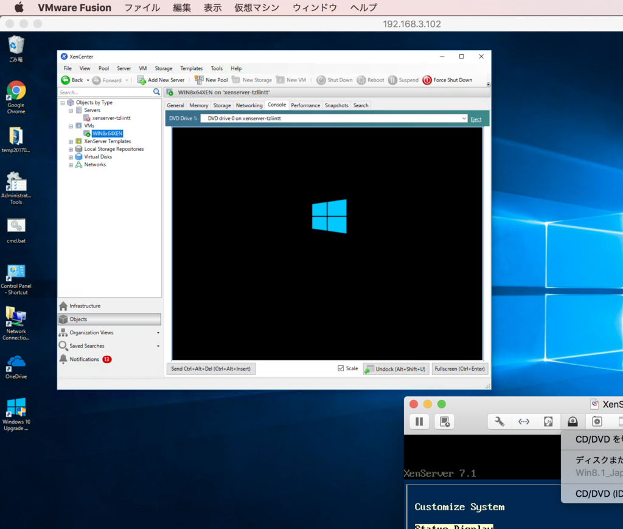Collapse the VMs tree node
Screen dimensions: 623x529
coord(71,126)
